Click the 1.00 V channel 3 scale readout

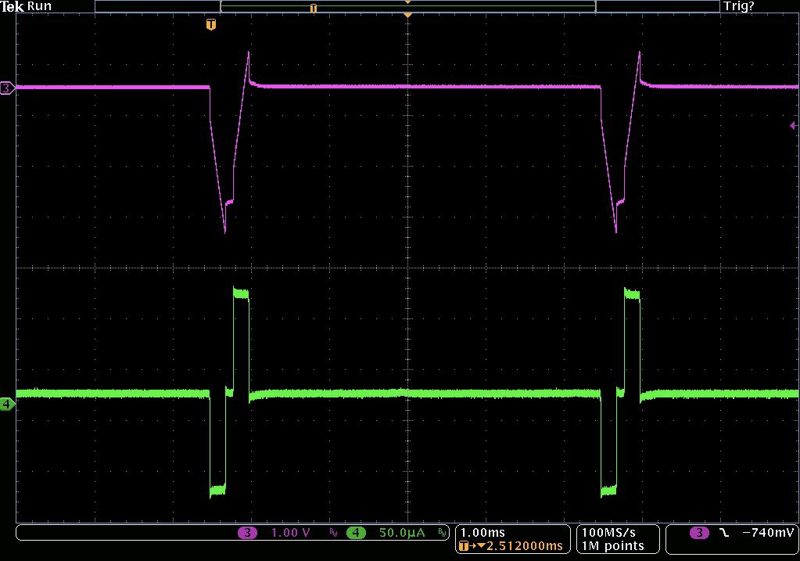point(290,533)
